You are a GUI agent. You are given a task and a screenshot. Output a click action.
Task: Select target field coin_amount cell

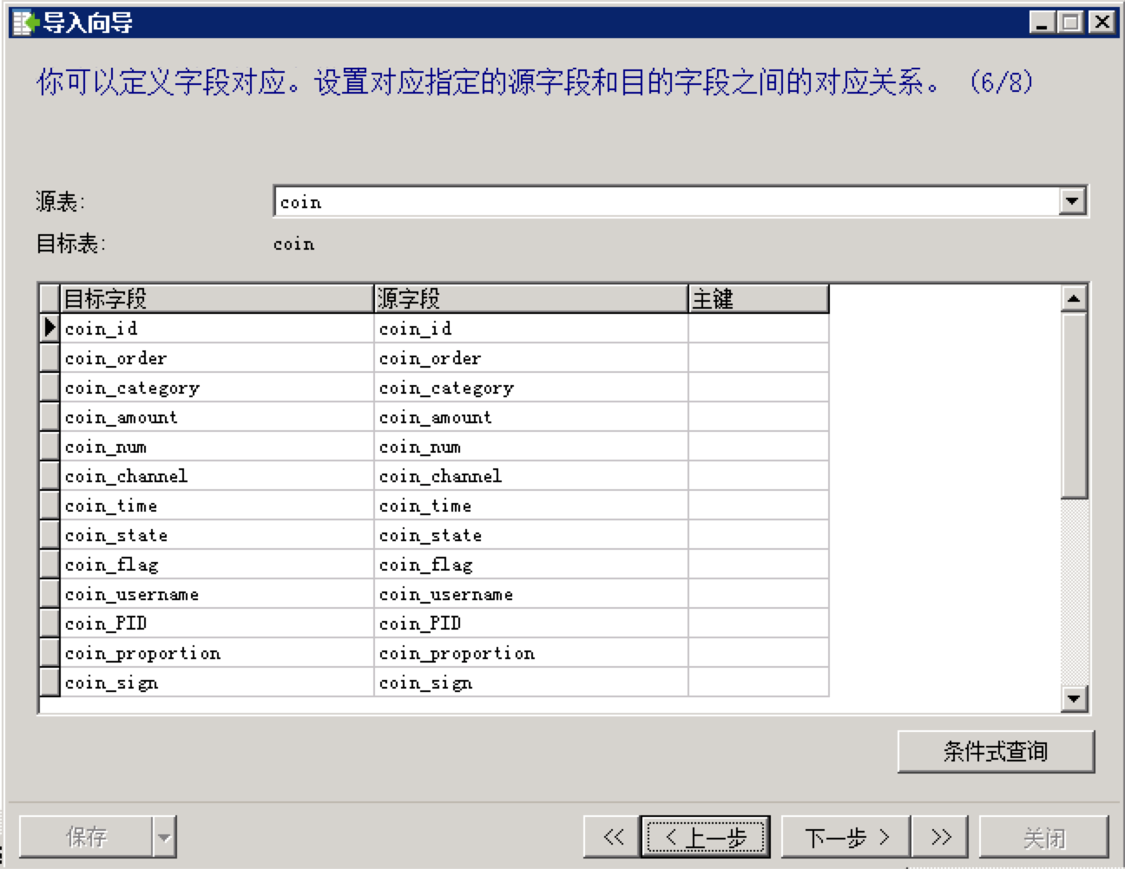217,417
